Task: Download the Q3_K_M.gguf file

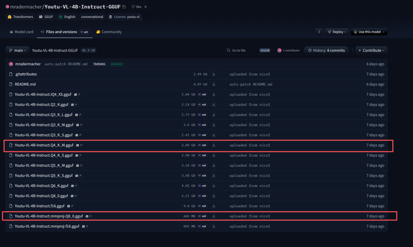Action: click(x=214, y=125)
